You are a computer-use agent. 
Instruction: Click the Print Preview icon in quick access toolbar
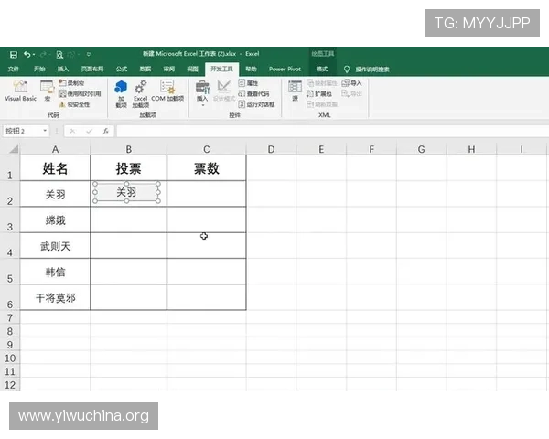pos(59,55)
